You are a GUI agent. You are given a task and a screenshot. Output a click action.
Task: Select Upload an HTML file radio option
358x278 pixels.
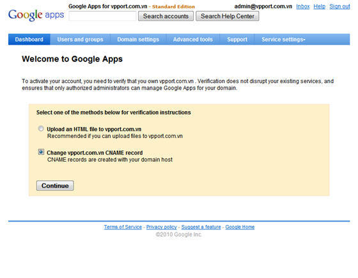tap(41, 128)
